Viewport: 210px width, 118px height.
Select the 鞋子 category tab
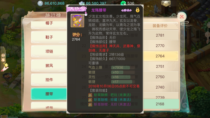[x=49, y=37]
